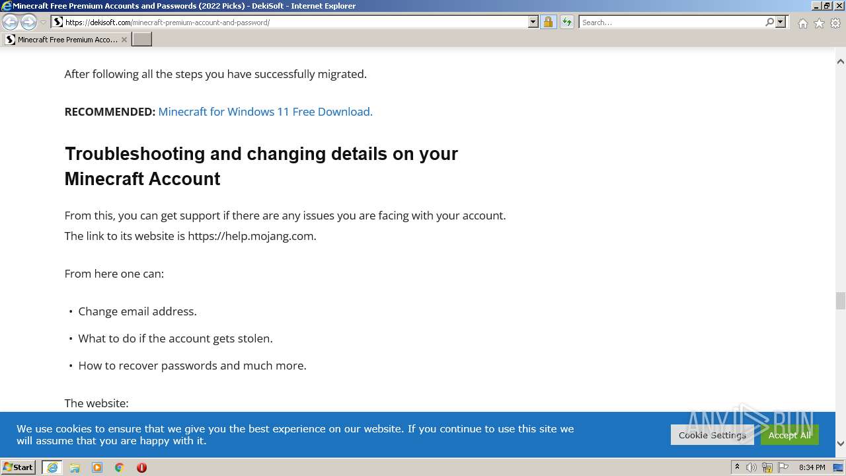Image resolution: width=846 pixels, height=476 pixels.
Task: Click 'After following all the steps' sentence
Action: (215, 74)
